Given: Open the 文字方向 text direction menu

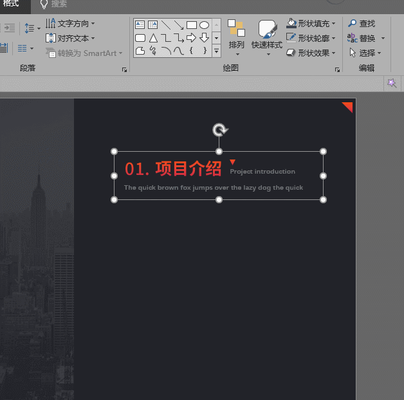Looking at the screenshot, I should pos(70,23).
